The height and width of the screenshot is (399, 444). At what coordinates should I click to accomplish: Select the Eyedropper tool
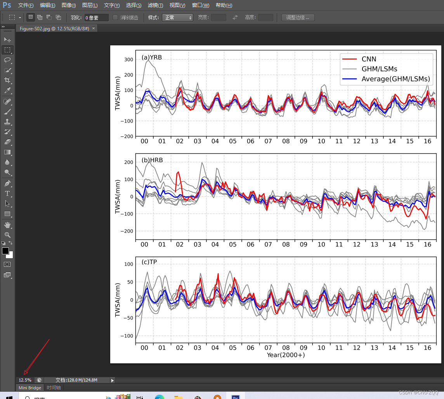(x=7, y=91)
